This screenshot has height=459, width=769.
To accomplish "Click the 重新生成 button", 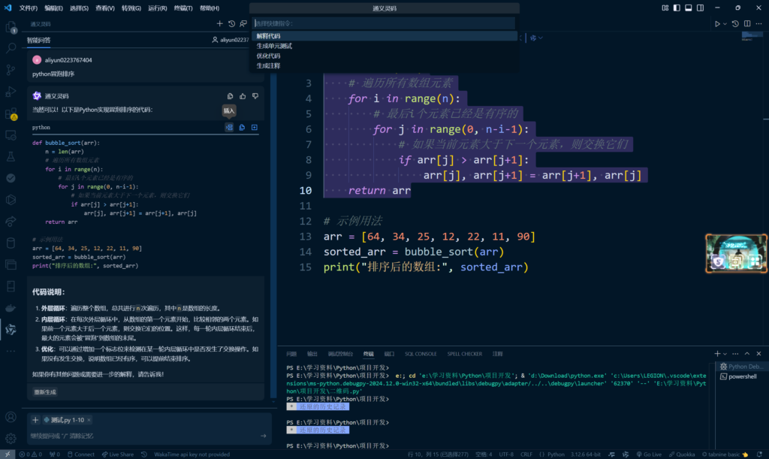I will (45, 392).
